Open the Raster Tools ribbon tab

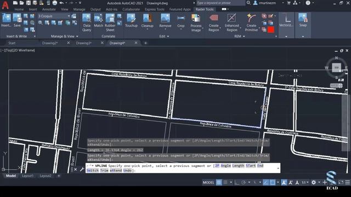(205, 9)
